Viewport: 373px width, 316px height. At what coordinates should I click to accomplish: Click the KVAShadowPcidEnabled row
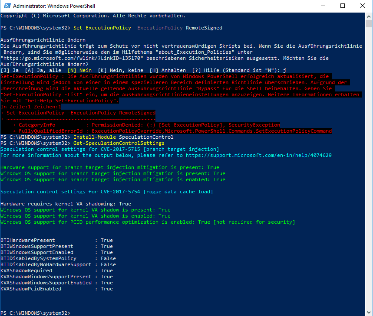56,289
